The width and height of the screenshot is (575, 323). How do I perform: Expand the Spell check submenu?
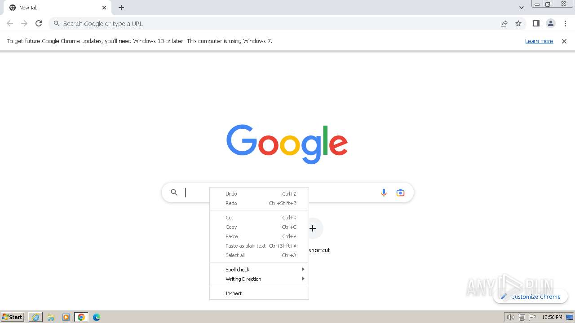coord(259,270)
